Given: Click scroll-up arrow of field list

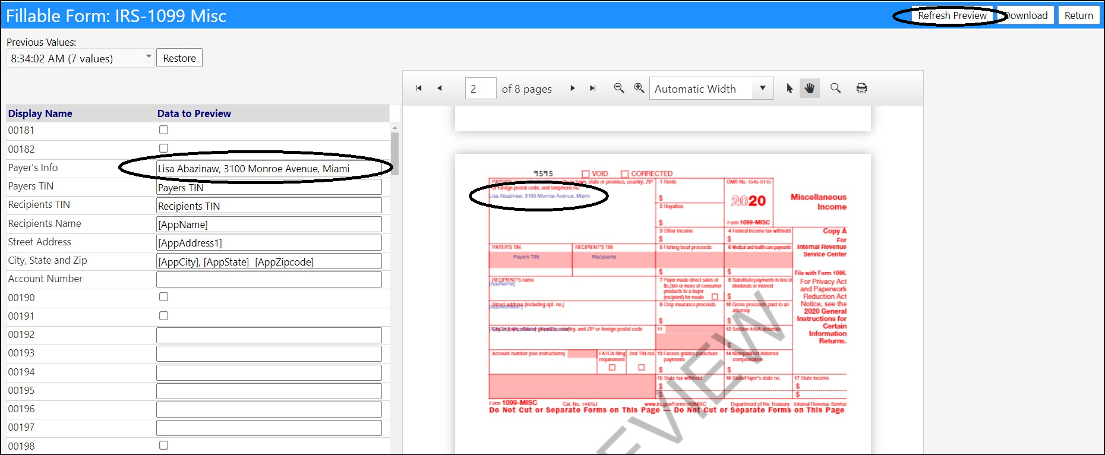Looking at the screenshot, I should coord(394,127).
